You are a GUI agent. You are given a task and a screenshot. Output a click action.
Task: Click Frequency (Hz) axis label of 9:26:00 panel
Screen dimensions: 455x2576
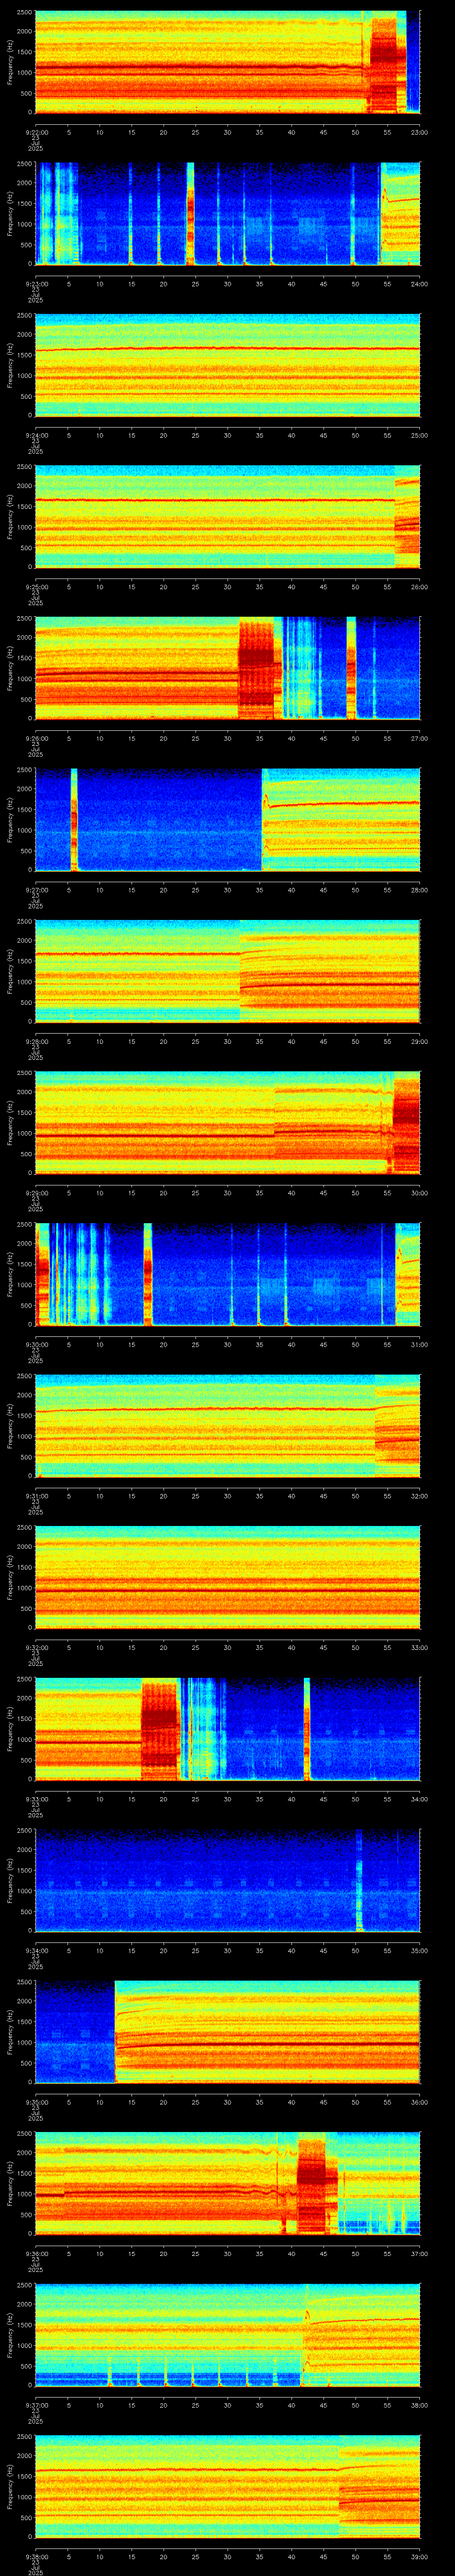coord(10,669)
